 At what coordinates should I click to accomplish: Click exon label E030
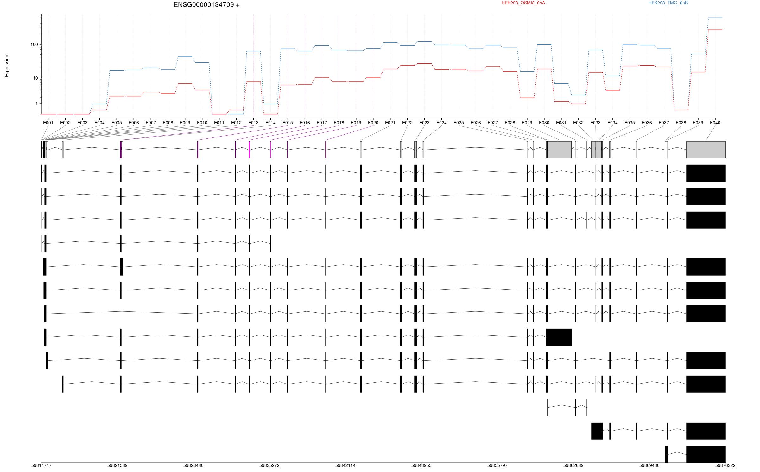(544, 123)
